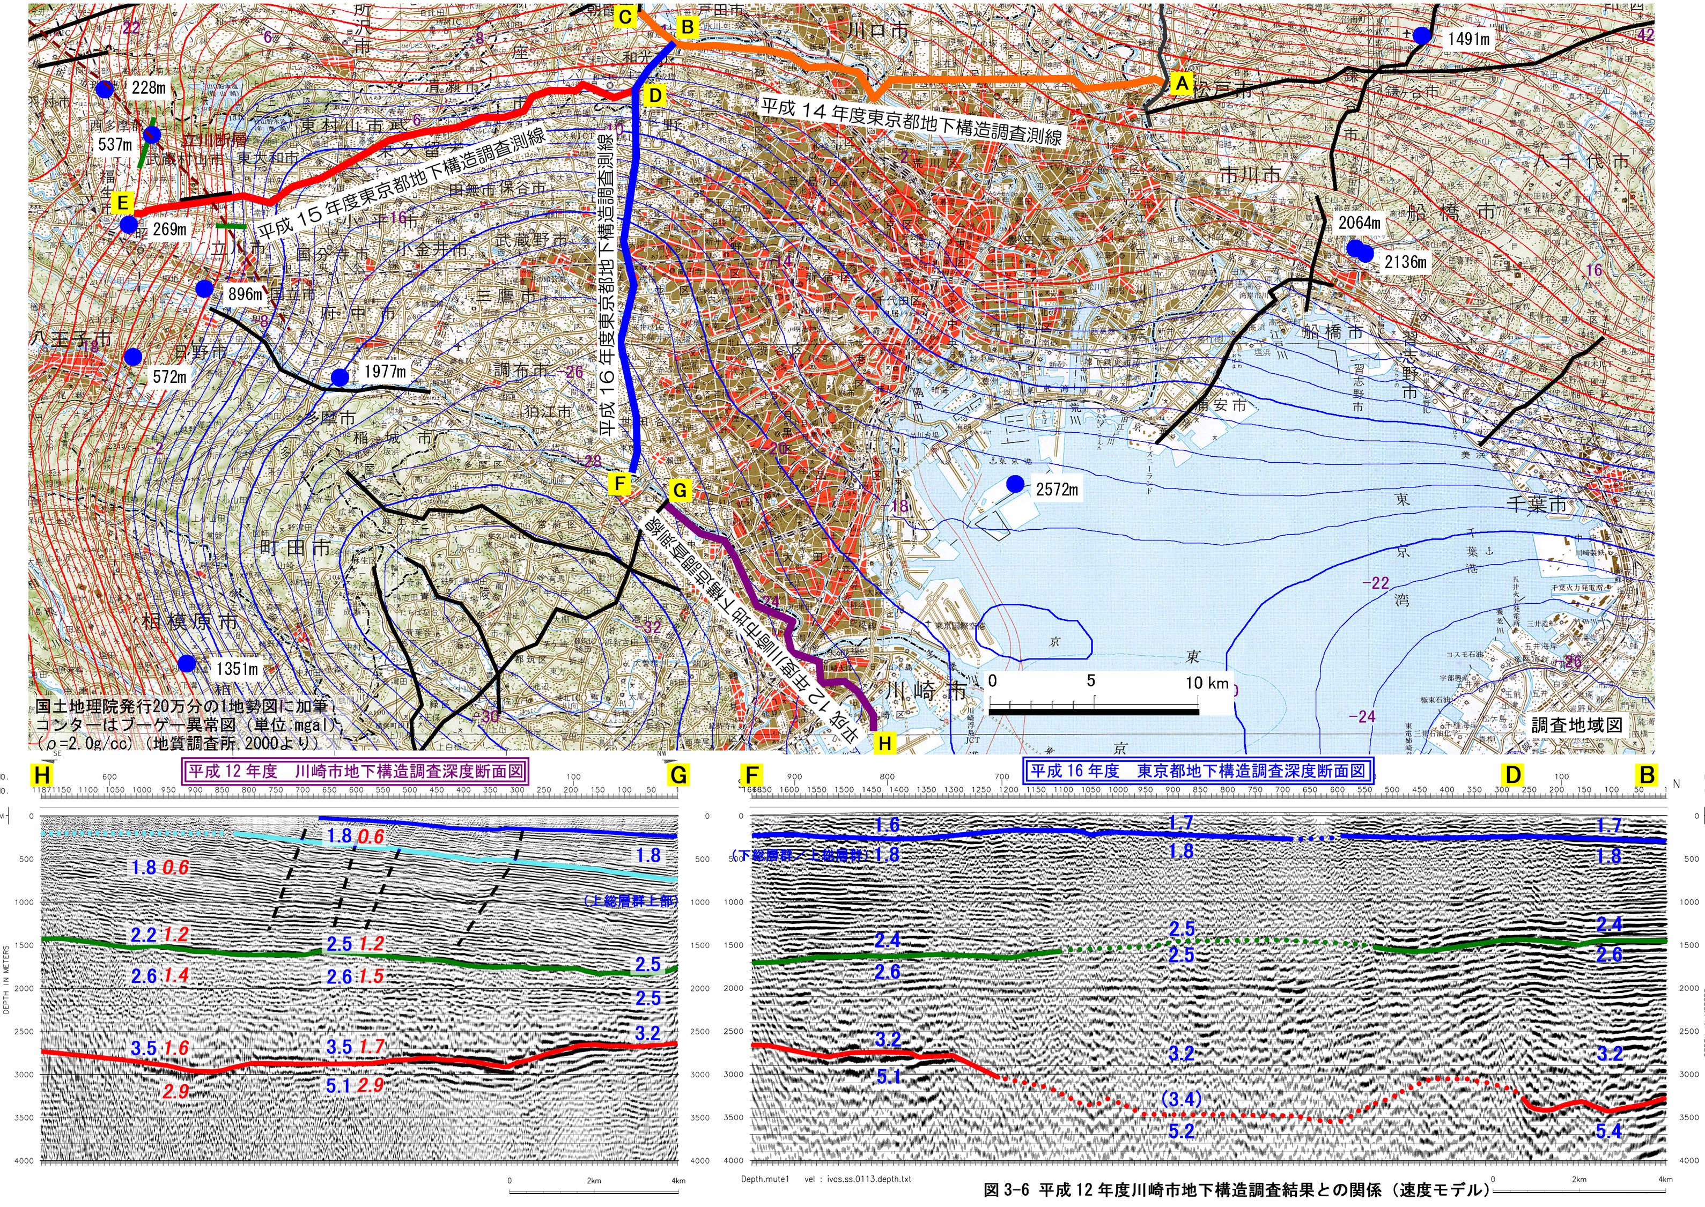Click the blue borehole dot beside 2572m
This screenshot has height=1207, width=1705.
[1015, 484]
